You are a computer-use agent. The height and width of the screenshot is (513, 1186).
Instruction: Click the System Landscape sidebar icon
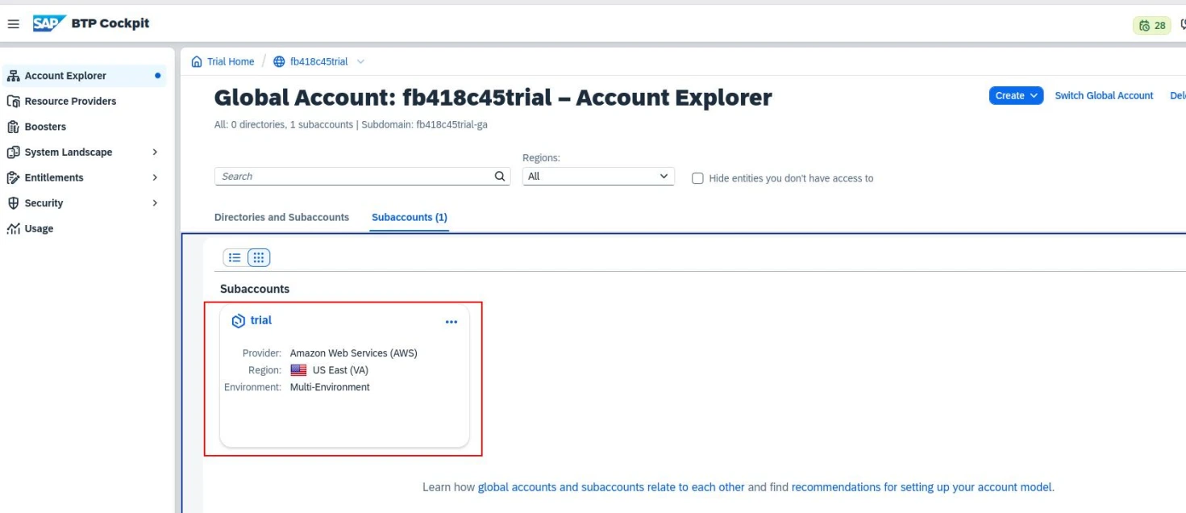[13, 152]
